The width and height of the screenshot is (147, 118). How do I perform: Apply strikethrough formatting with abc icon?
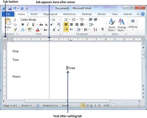(41, 25)
